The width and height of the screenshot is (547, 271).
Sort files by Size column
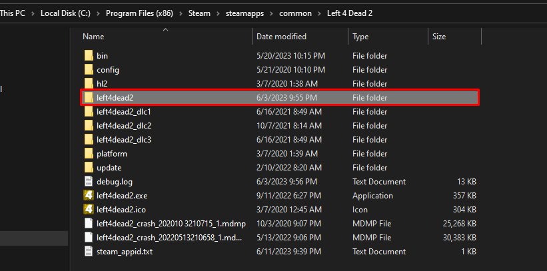pyautogui.click(x=439, y=37)
